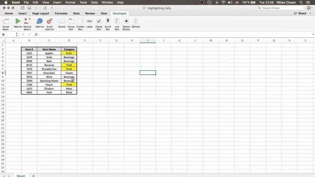Open the Apple menu
Viewport: 315px width, 177px height.
[x=6, y=2]
